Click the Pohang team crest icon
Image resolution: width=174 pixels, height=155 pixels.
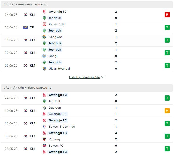(x=44, y=139)
